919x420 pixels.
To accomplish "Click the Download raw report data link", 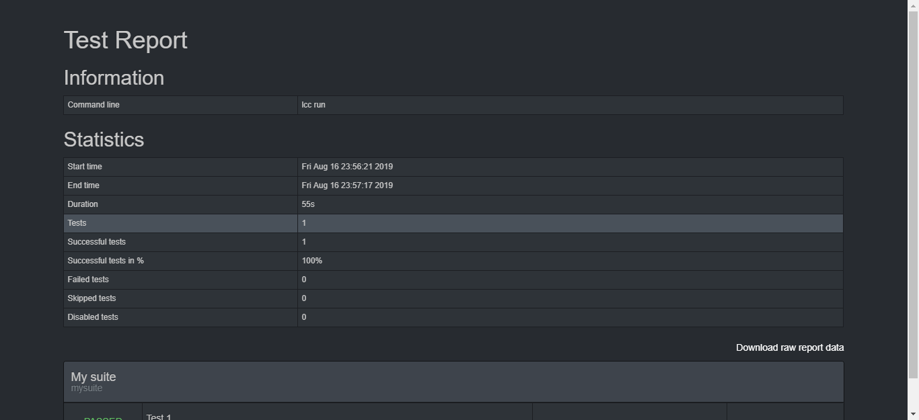I will [x=790, y=347].
